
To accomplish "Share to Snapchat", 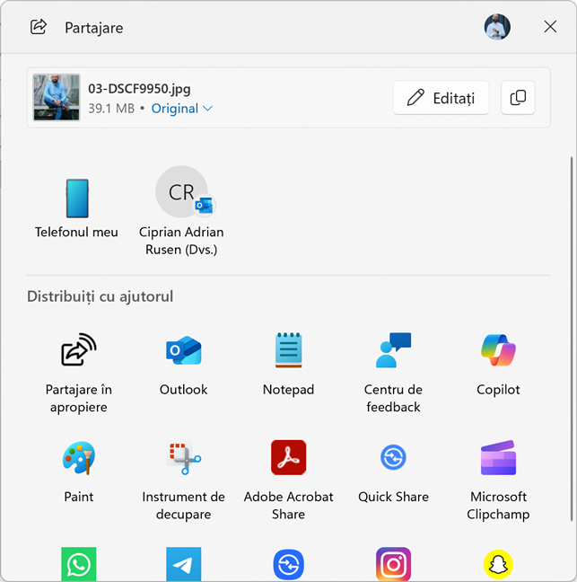I will pos(498,565).
